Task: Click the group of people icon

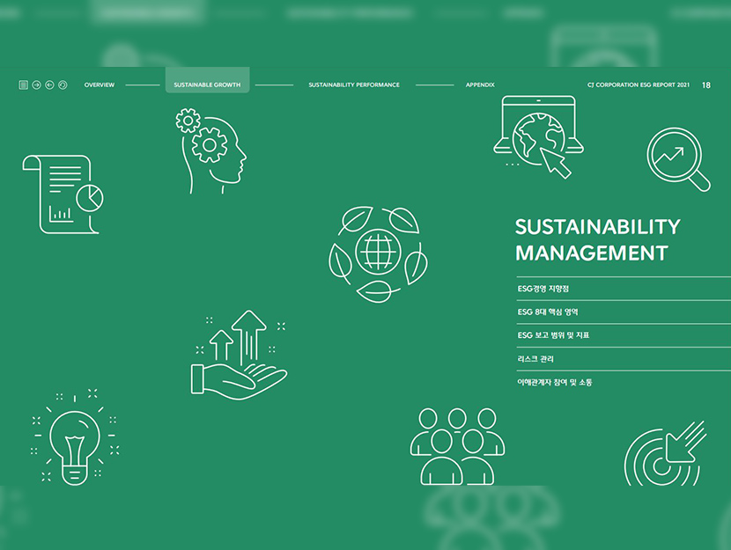Action: pos(457,445)
